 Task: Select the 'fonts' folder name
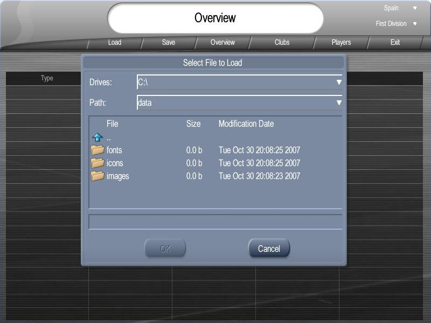click(114, 150)
